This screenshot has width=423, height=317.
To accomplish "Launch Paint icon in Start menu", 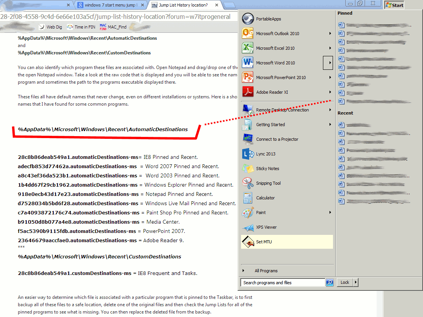I will pos(248,212).
